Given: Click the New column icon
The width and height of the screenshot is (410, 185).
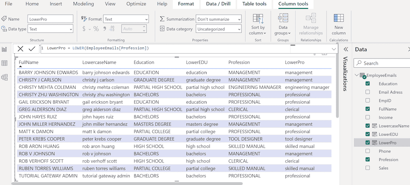Looking at the screenshot, I should tap(339, 19).
